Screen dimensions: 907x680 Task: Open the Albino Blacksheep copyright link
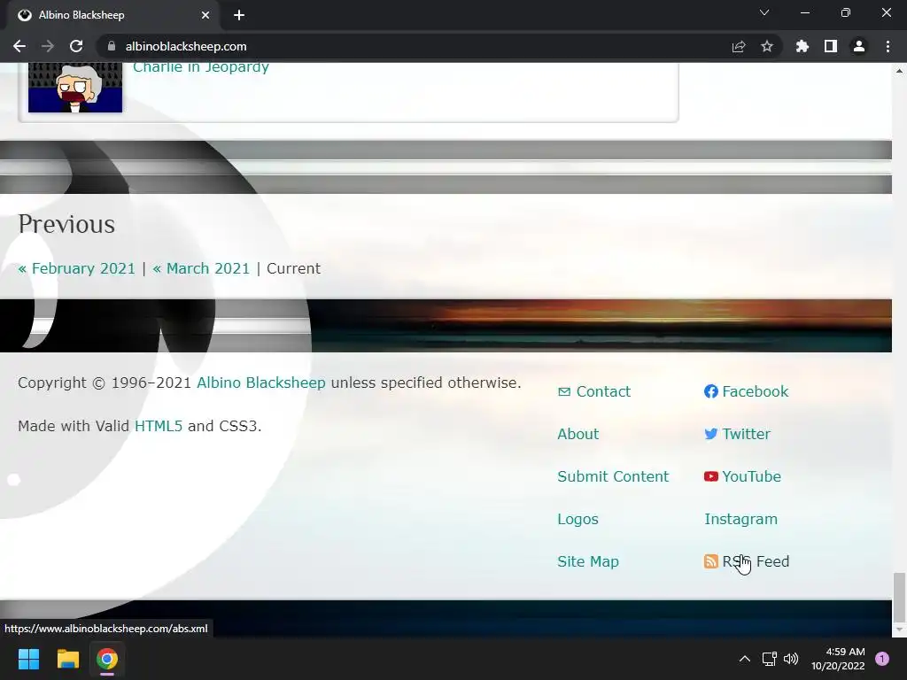tap(261, 382)
